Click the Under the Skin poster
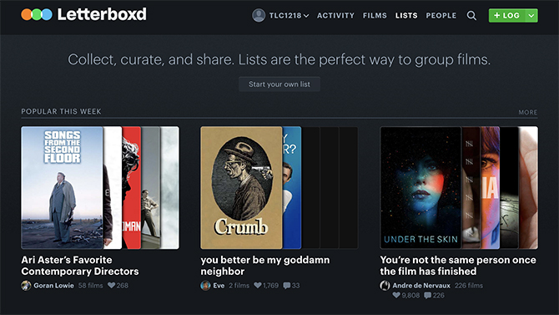 [x=421, y=187]
